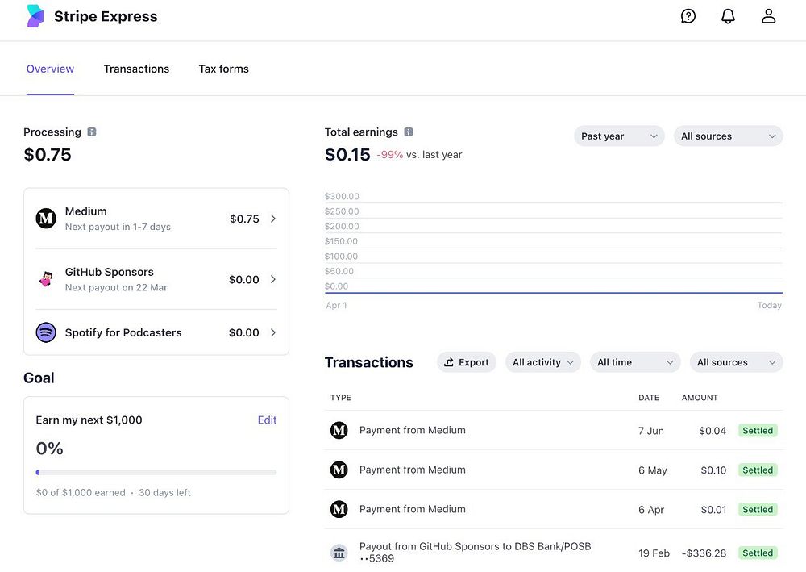The width and height of the screenshot is (806, 572).
Task: Open the account profile icon
Action: pyautogui.click(x=768, y=16)
